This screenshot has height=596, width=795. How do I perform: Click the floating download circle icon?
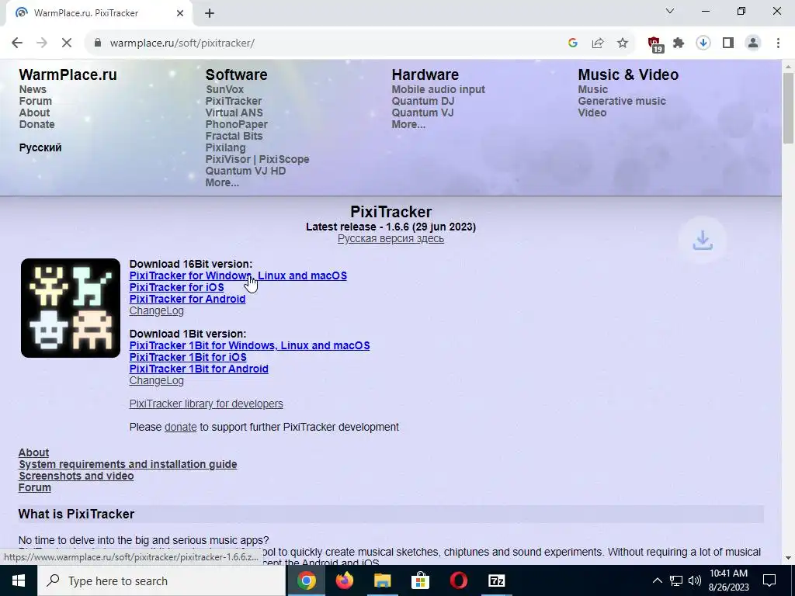[x=703, y=241]
